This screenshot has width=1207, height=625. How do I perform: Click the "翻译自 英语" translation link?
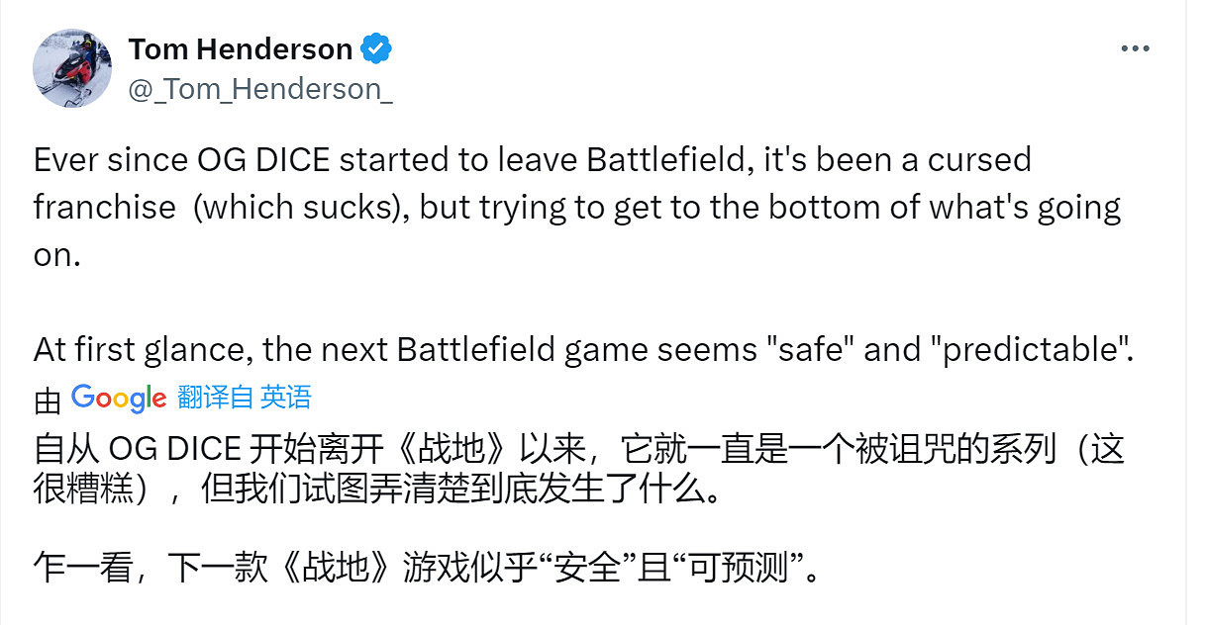coord(245,398)
